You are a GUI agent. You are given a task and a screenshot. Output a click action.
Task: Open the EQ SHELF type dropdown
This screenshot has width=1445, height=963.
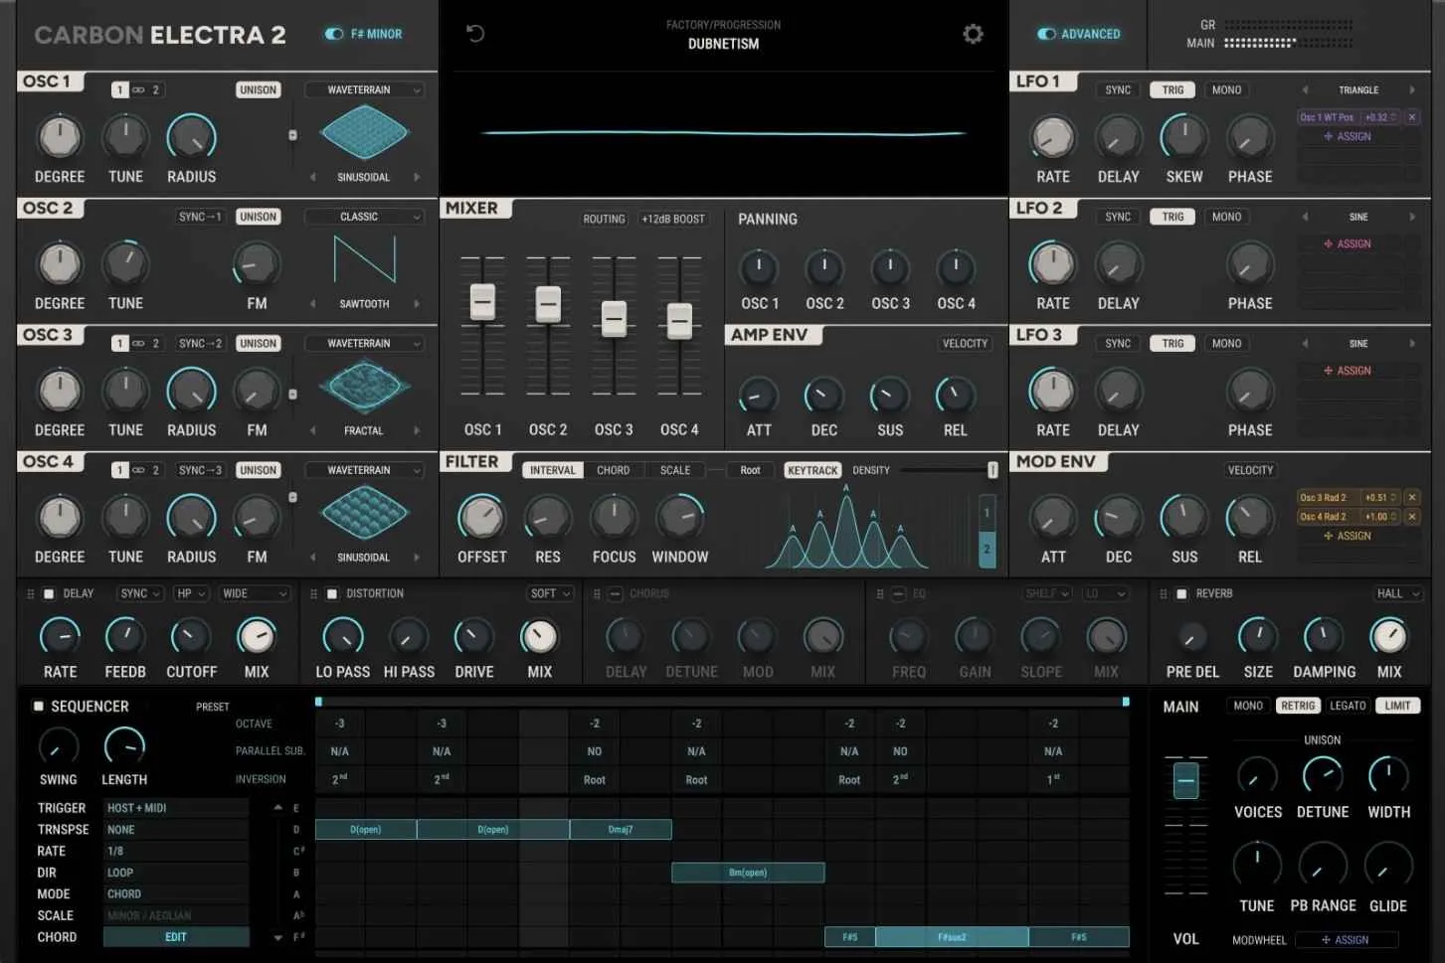click(1046, 594)
